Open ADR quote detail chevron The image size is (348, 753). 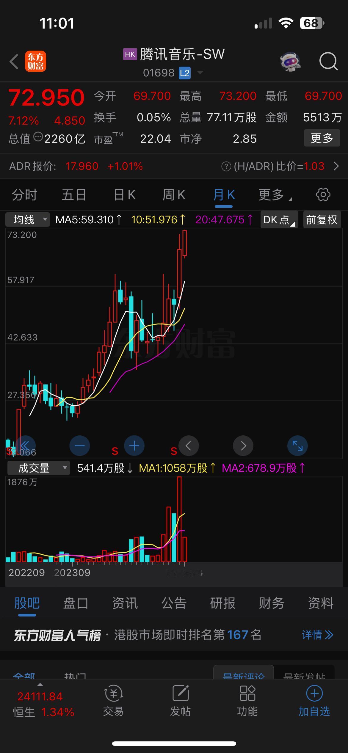[x=336, y=166]
